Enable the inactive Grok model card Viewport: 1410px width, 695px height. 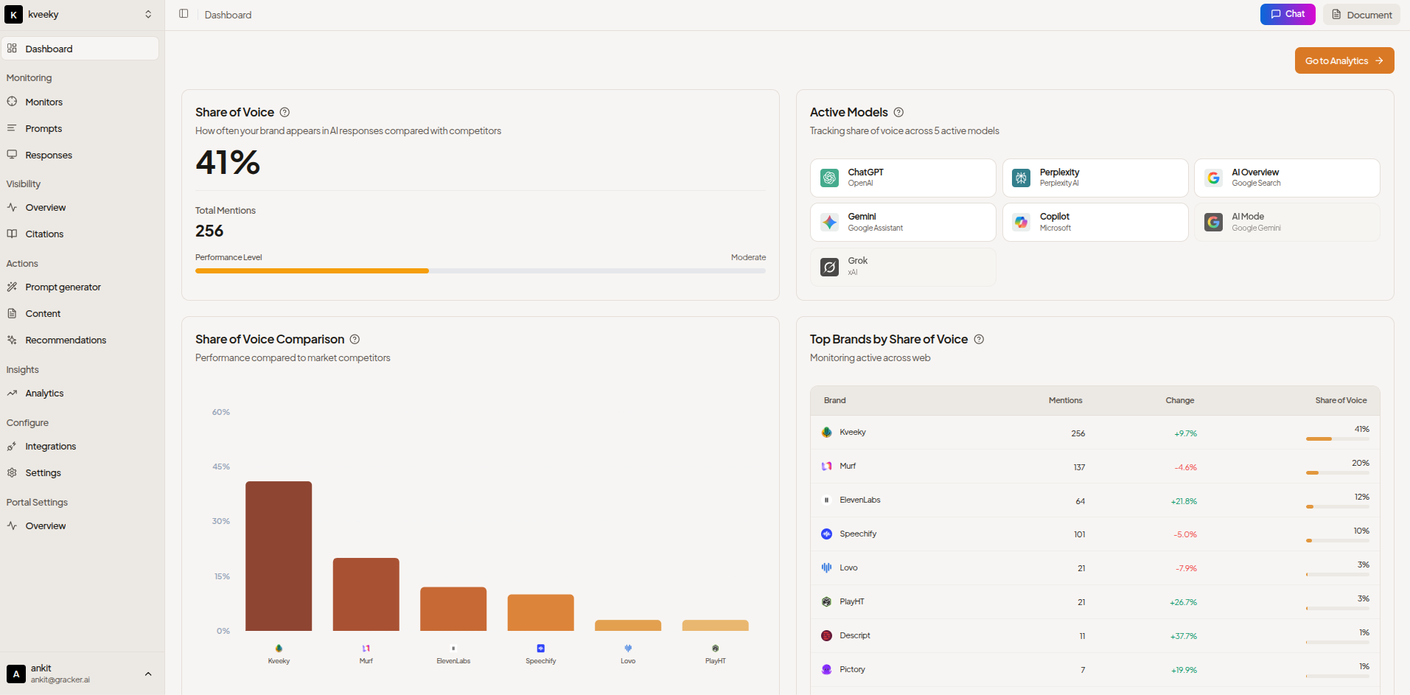[903, 267]
